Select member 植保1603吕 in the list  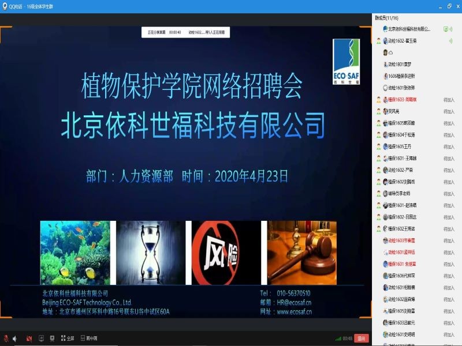(416, 323)
